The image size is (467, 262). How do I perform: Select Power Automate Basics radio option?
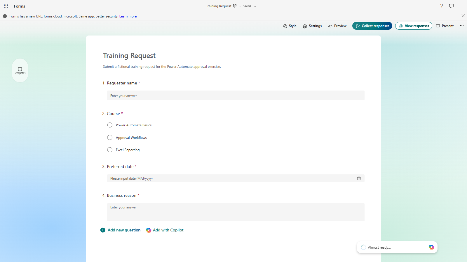110,125
